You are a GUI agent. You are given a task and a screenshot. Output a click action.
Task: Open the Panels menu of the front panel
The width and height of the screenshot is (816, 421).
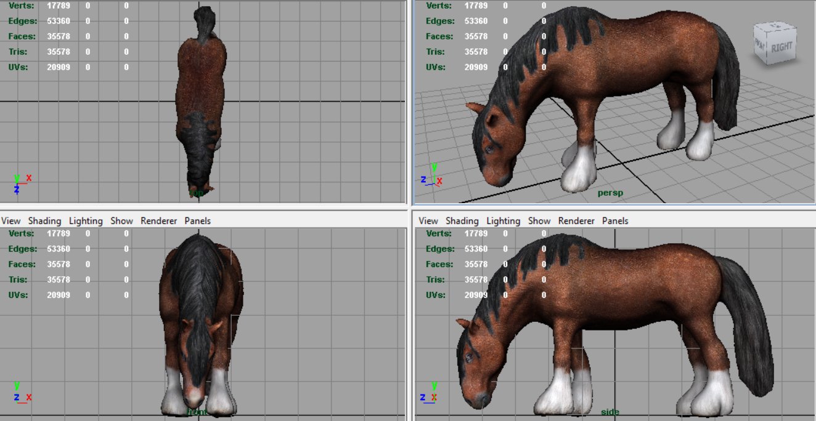pos(197,221)
